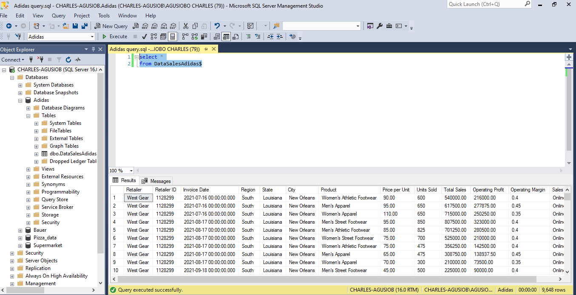Click the Quick Launch search field
The width and height of the screenshot is (576, 295).
(x=485, y=4)
